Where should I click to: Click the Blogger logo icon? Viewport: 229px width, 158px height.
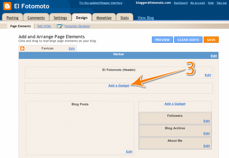[x=7, y=6]
